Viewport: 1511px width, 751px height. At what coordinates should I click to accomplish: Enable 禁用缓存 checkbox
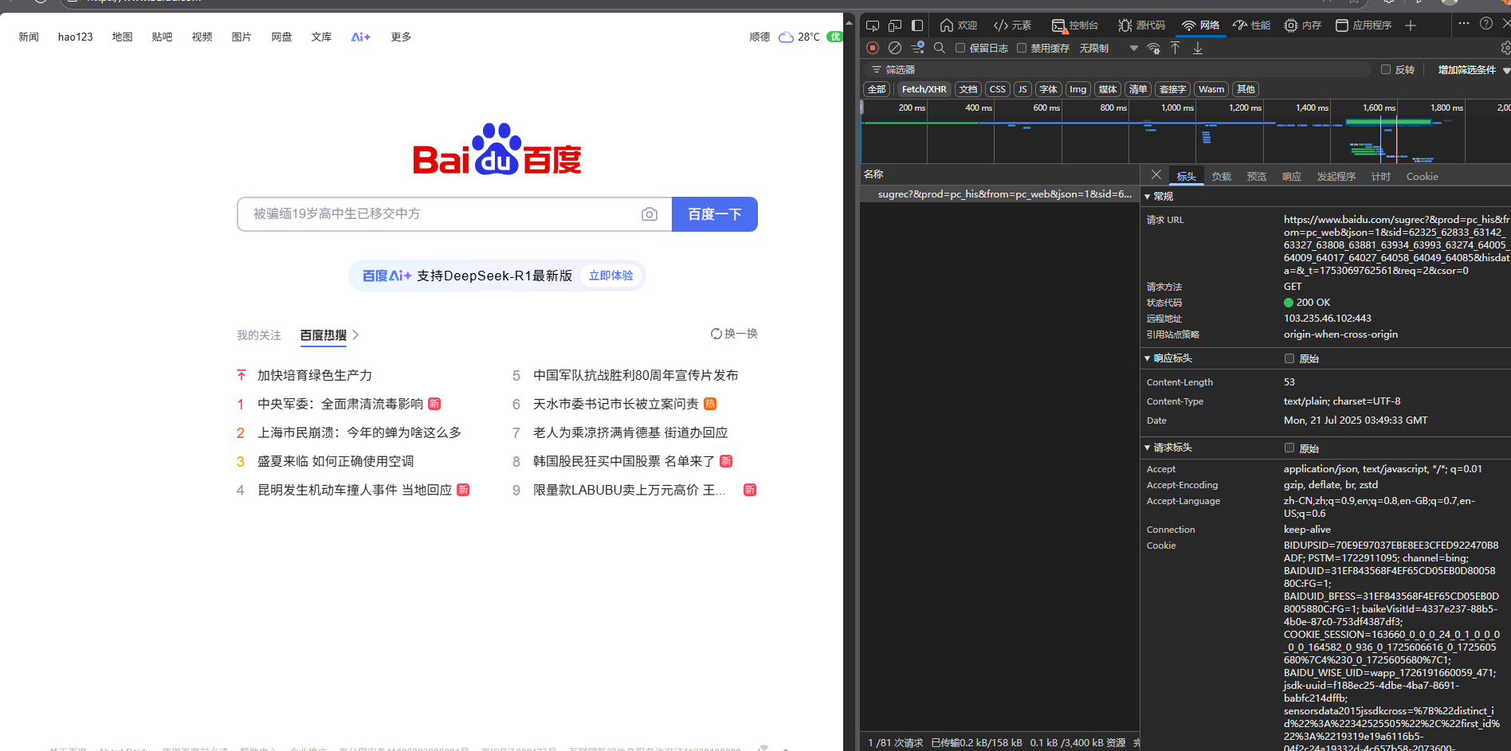coord(1021,48)
